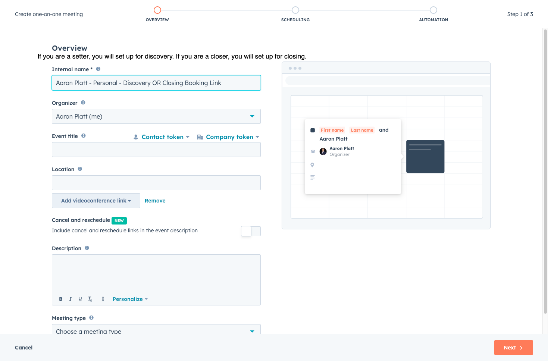Click the Event title info icon
The image size is (548, 361).
pos(84,136)
